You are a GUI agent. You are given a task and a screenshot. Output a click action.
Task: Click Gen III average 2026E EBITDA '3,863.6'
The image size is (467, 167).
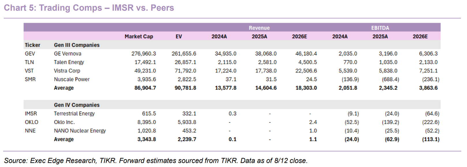(x=428, y=88)
